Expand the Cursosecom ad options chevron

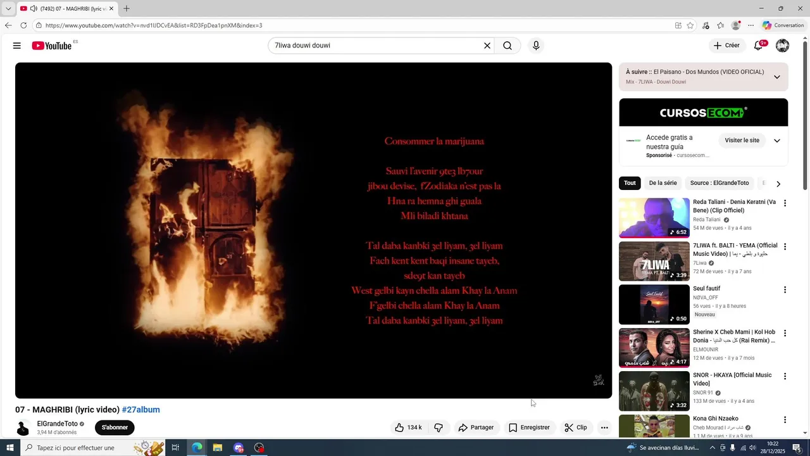tap(777, 141)
